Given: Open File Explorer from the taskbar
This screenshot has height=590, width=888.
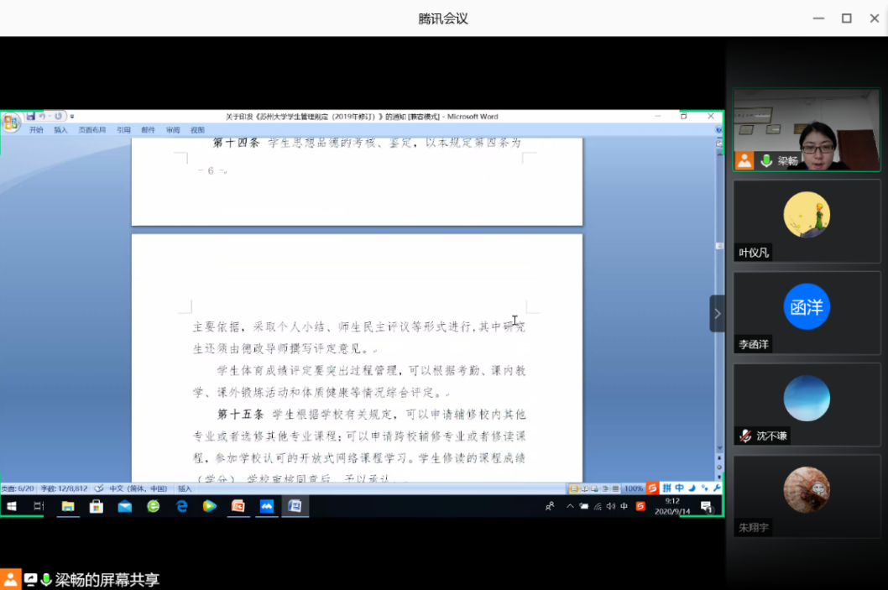Looking at the screenshot, I should (x=68, y=506).
